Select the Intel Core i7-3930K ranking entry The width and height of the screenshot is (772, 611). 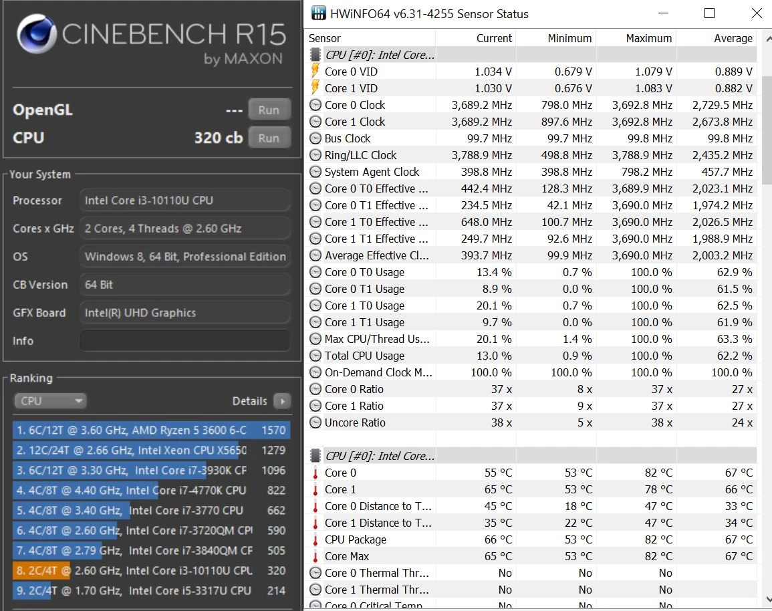[x=152, y=470]
